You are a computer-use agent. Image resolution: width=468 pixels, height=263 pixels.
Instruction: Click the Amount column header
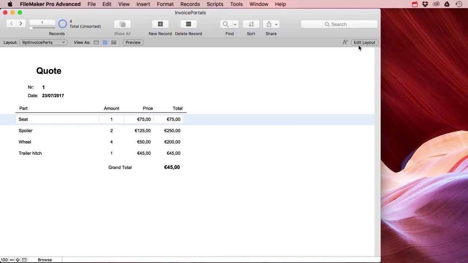(112, 108)
